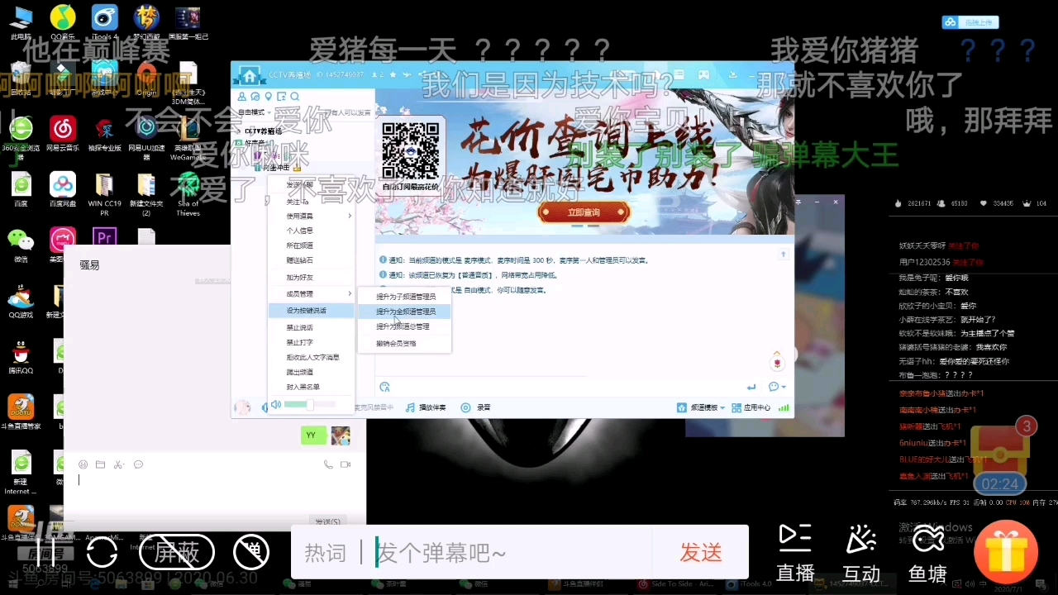Expand the 成员管理 submenu
Screen dimensions: 1058x595
312,293
